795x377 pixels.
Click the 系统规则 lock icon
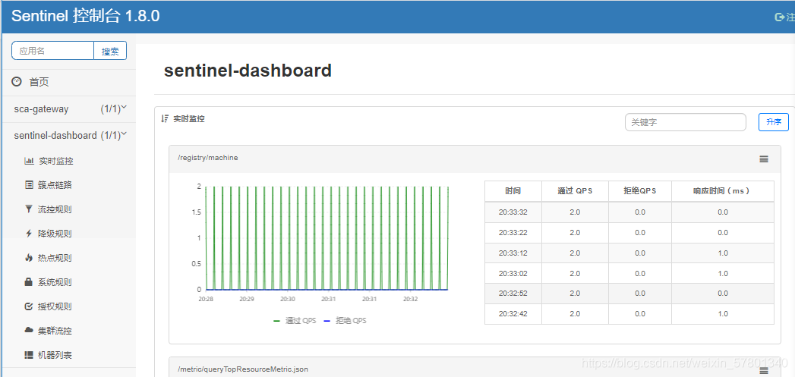29,282
